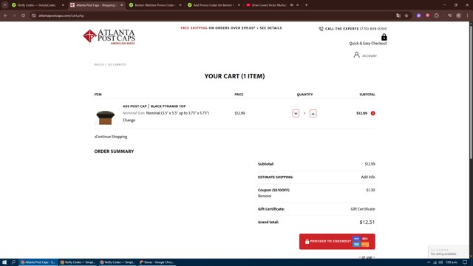Viewport: 473px width, 266px height.
Task: Switch to the Benton Watches Promo Codes tab
Action: click(154, 5)
